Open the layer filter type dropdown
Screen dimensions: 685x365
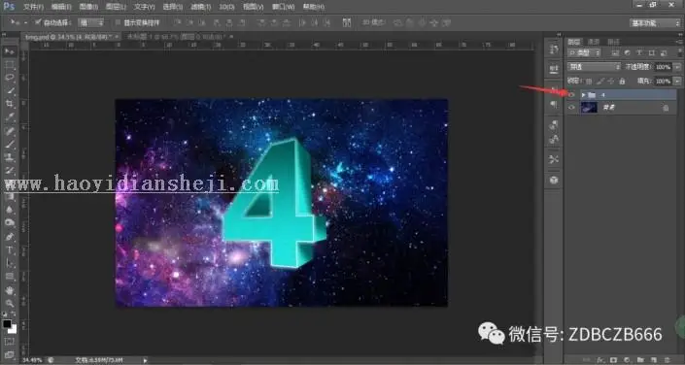584,53
